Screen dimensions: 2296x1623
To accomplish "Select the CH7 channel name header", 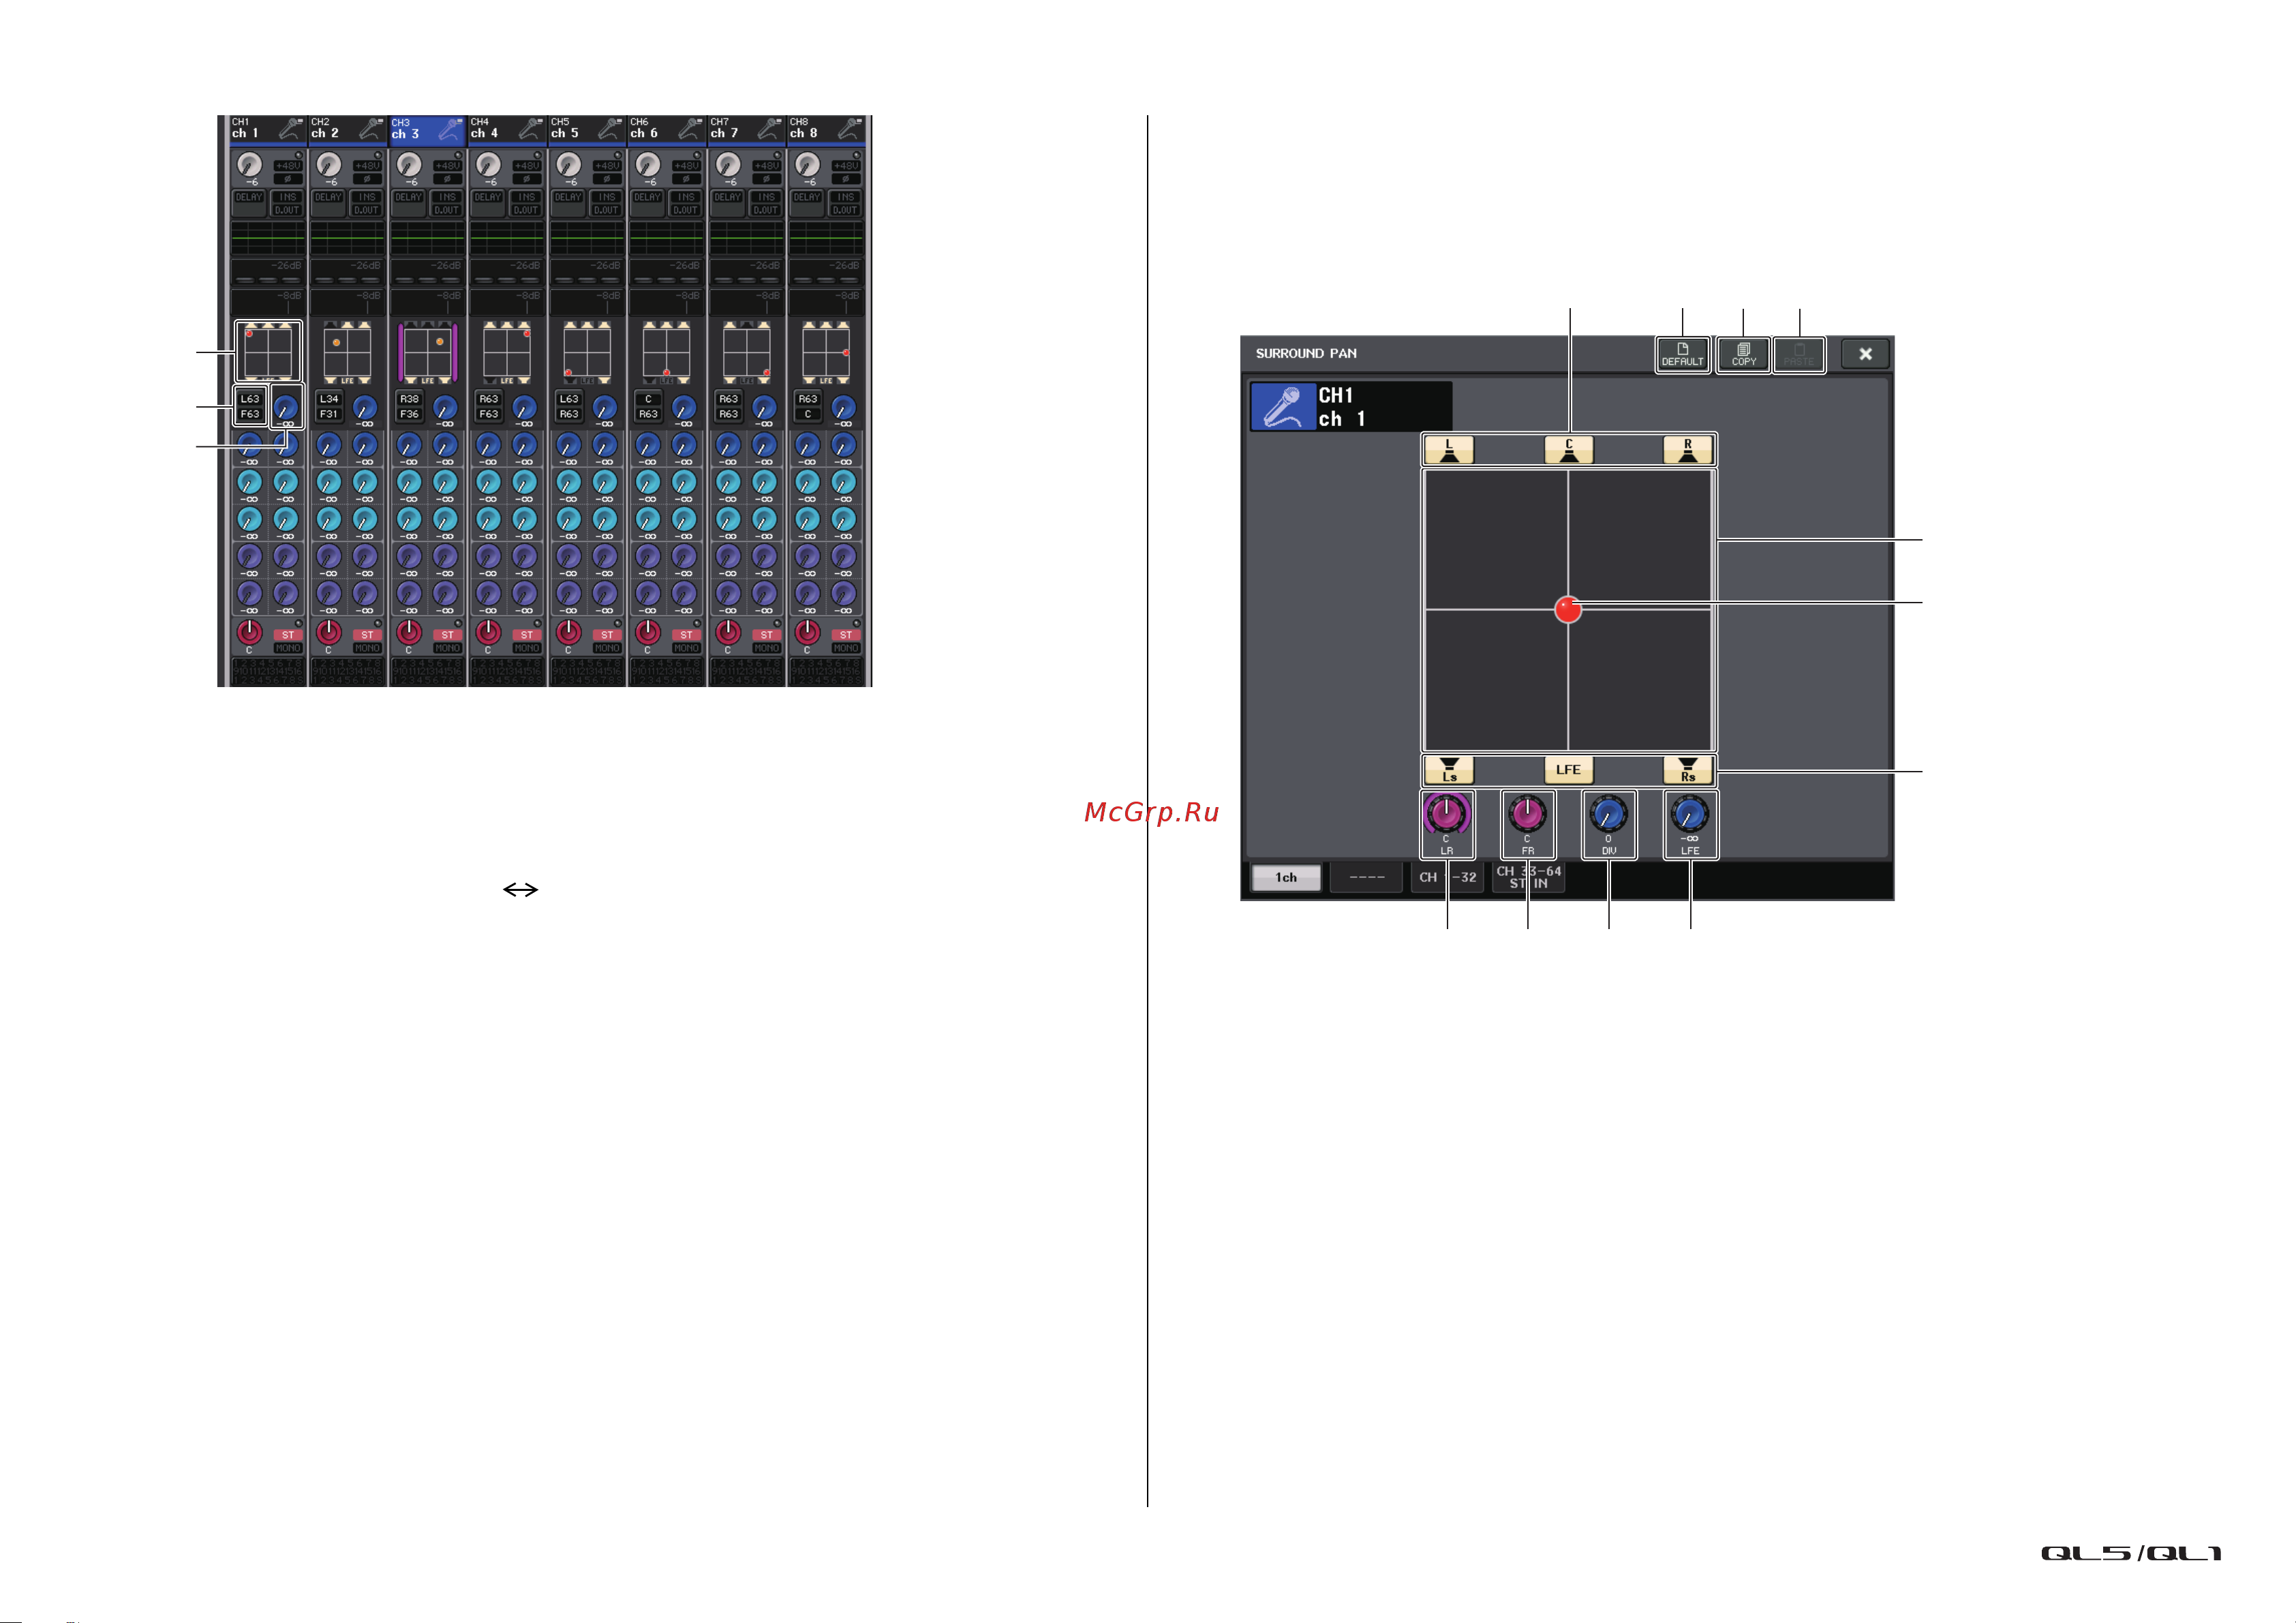I will 746,129.
